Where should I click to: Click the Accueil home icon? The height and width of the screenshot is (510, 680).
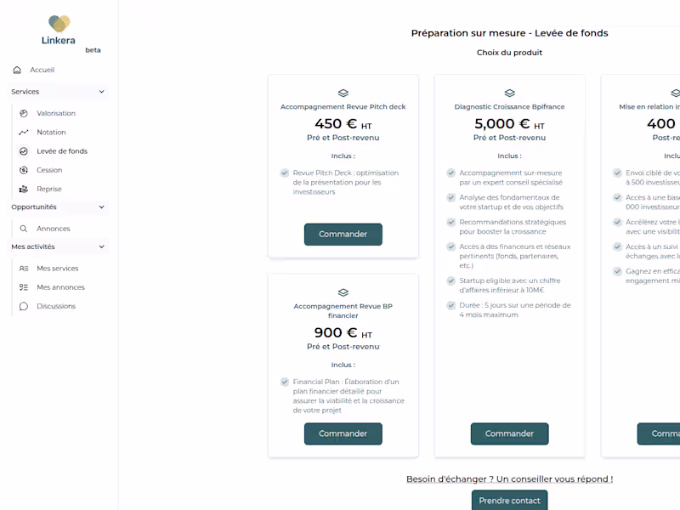[17, 70]
